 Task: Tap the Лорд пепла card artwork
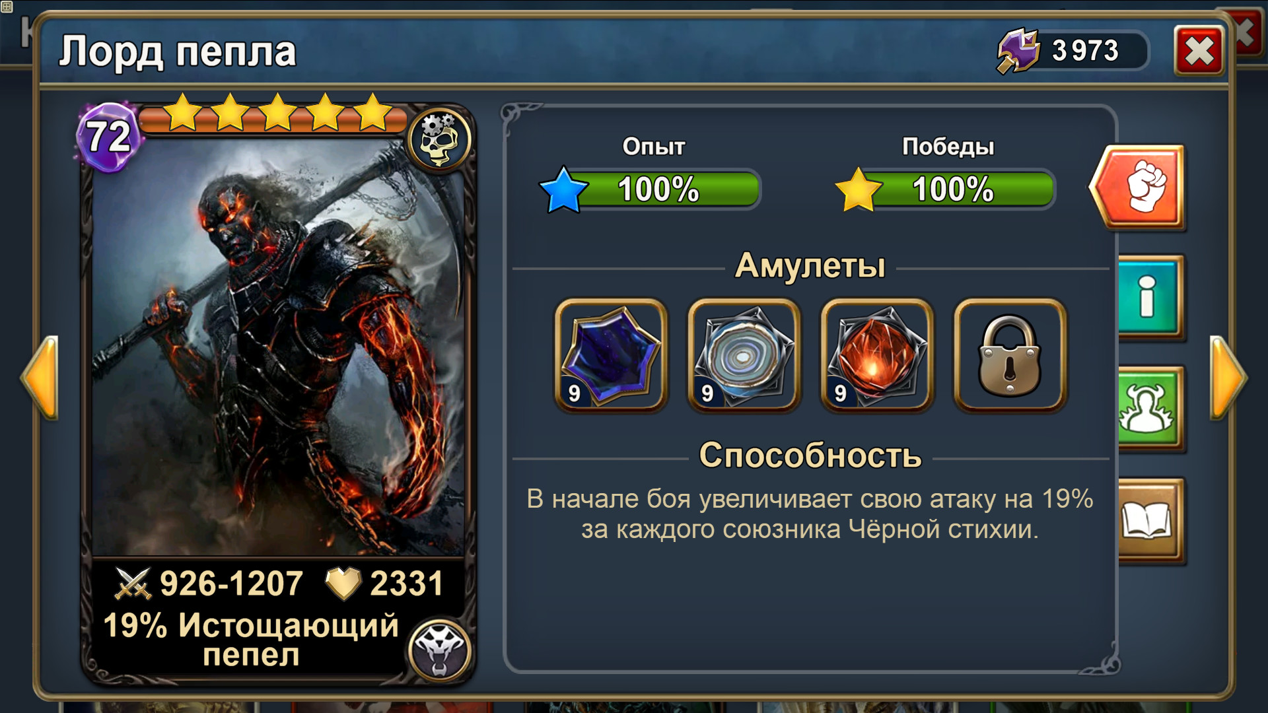tap(277, 347)
